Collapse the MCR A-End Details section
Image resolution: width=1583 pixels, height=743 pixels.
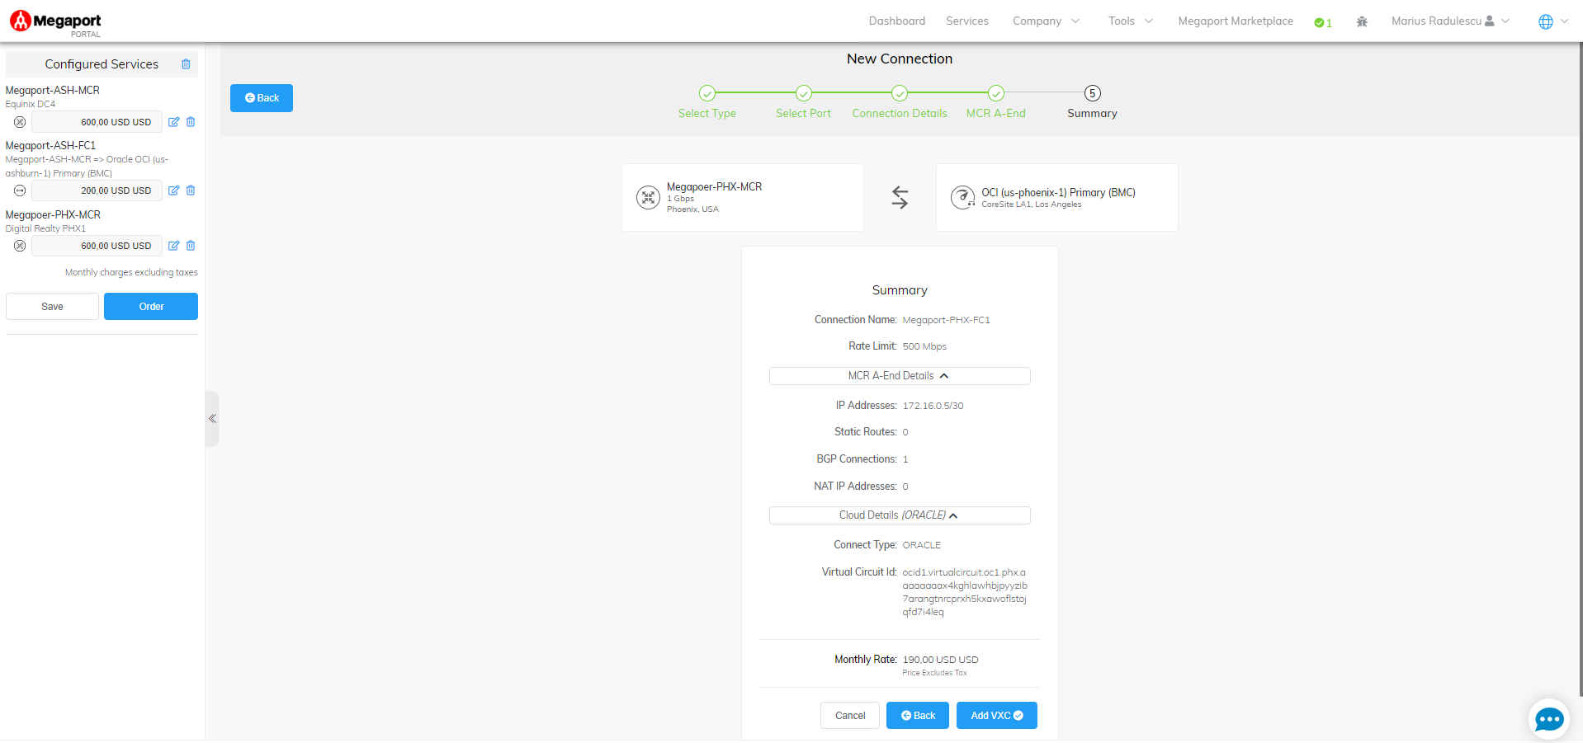[x=900, y=376]
